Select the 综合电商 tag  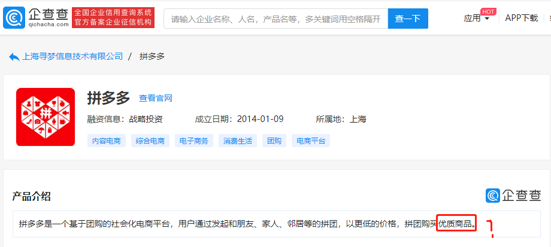pos(150,141)
